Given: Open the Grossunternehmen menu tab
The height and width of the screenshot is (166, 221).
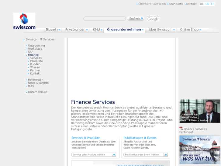Looking at the screenshot, I should point(125,30).
